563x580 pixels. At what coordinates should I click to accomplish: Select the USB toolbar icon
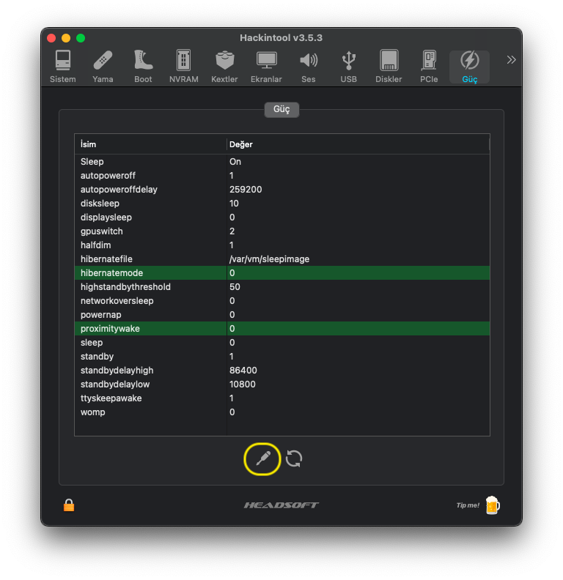click(x=349, y=67)
